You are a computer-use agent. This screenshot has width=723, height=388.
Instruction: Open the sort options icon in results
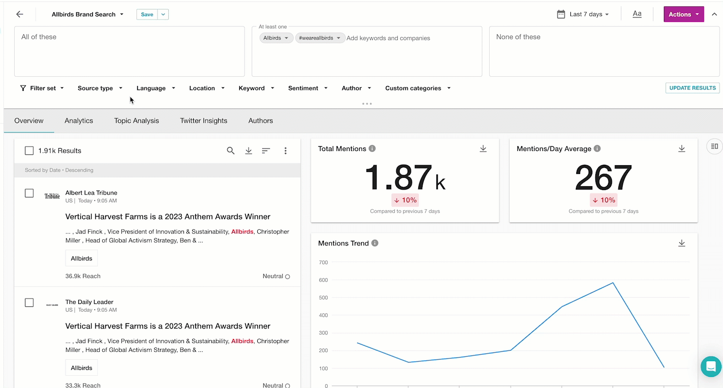(x=266, y=151)
